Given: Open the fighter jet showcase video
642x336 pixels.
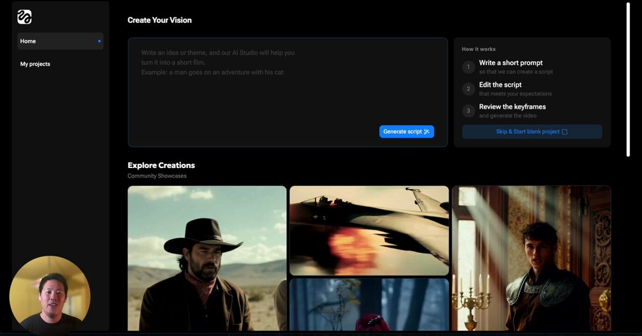Looking at the screenshot, I should coord(369,231).
